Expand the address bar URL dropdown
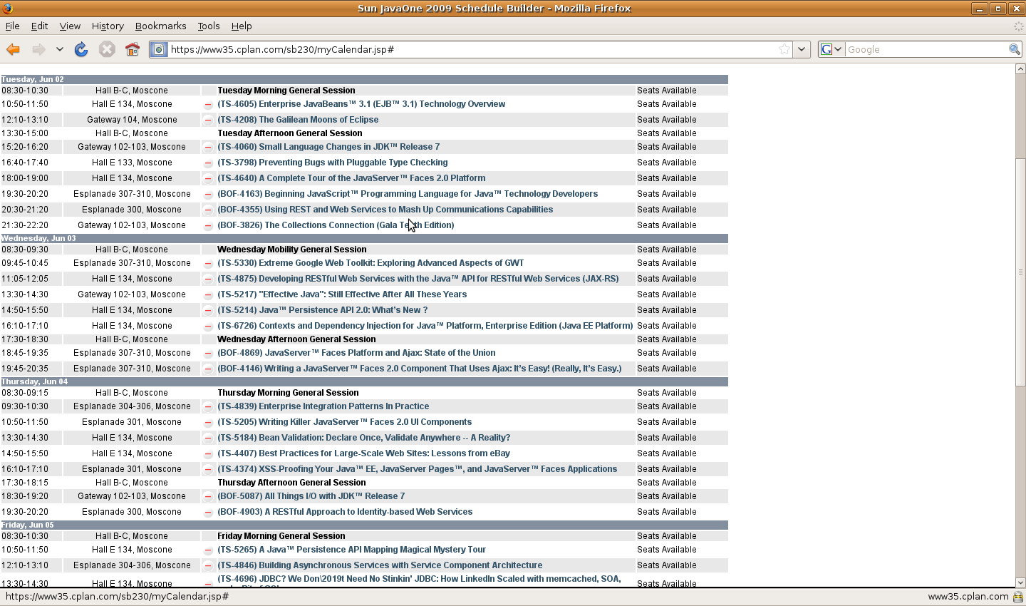The image size is (1026, 606). 802,49
